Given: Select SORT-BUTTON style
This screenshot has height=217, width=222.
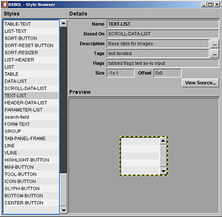Looking at the screenshot, I should (x=31, y=38).
